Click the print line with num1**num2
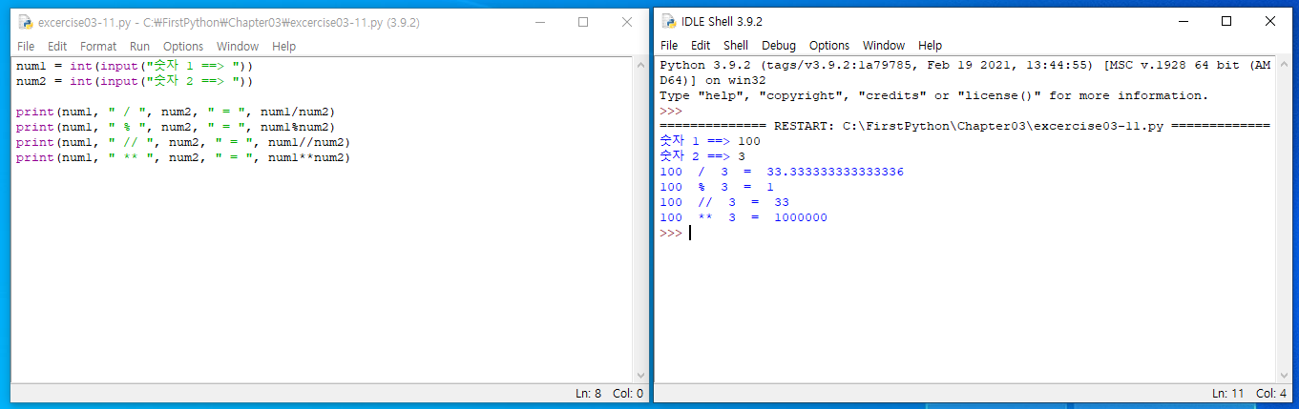The width and height of the screenshot is (1299, 409). point(183,157)
